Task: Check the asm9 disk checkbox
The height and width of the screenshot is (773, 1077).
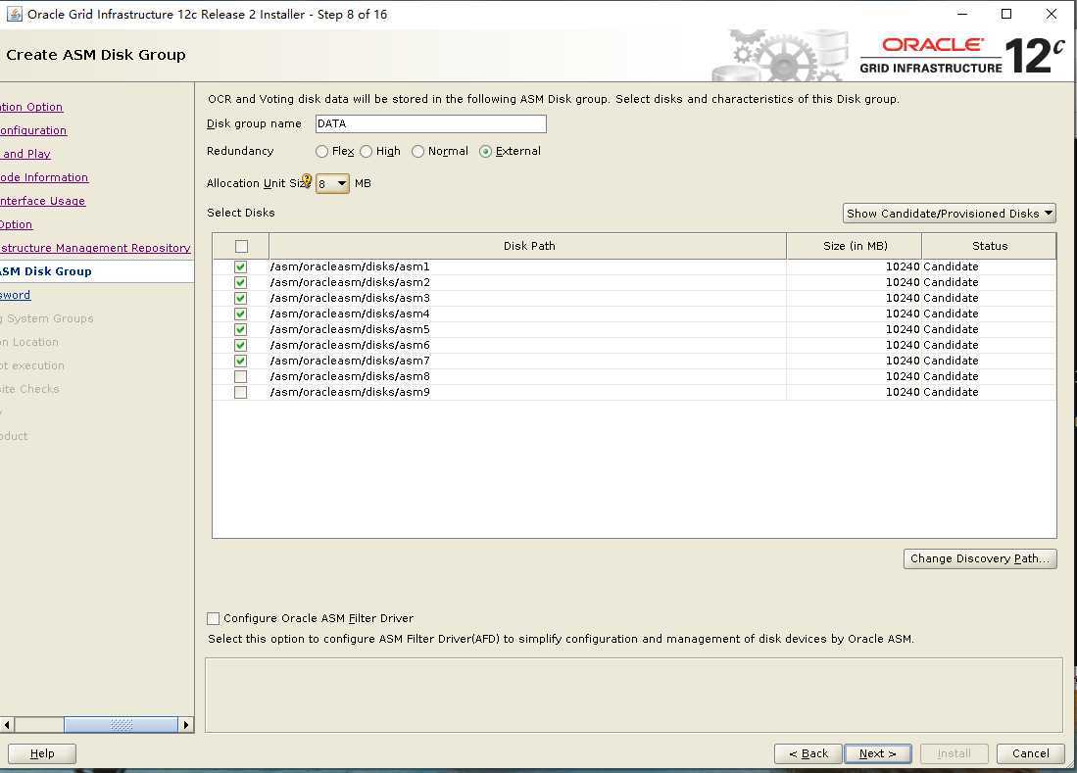Action: [x=240, y=392]
